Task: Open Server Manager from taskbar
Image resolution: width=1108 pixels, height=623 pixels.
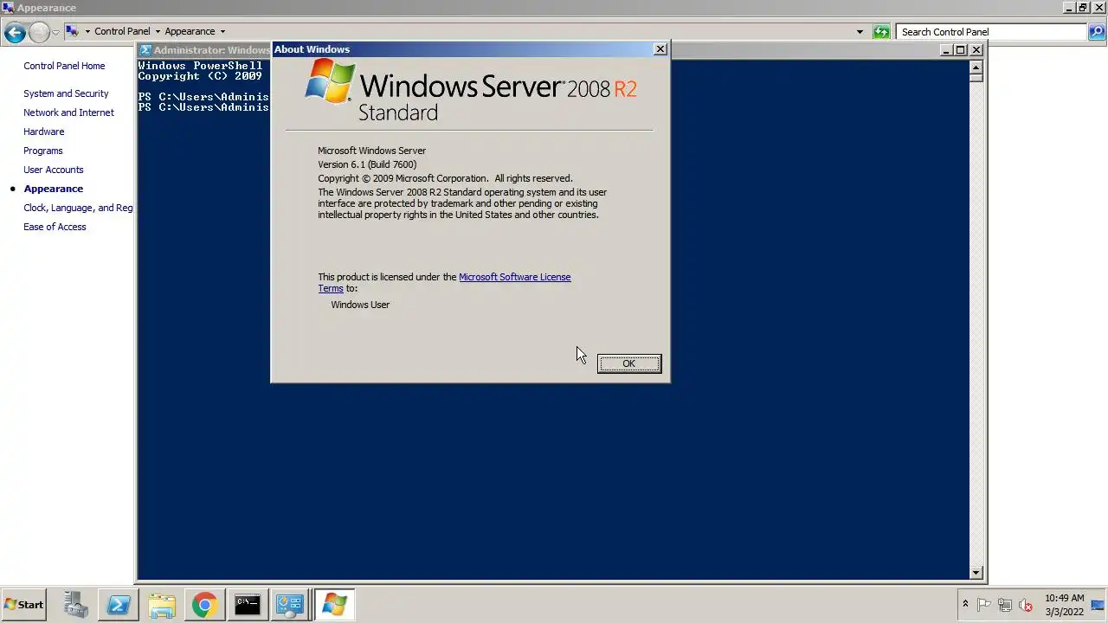Action: click(75, 605)
